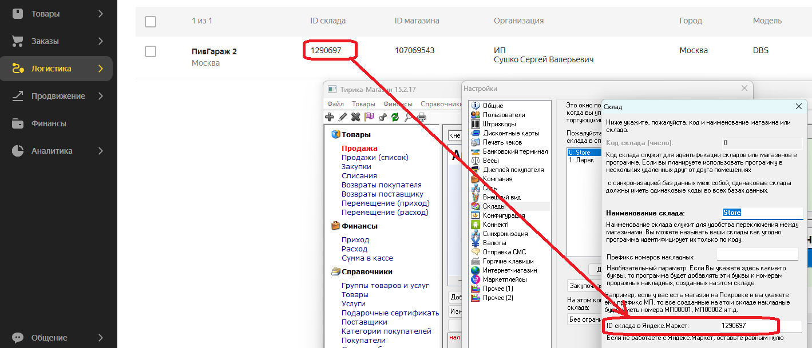Click the Аналитика pie chart sidebar icon

[x=18, y=151]
